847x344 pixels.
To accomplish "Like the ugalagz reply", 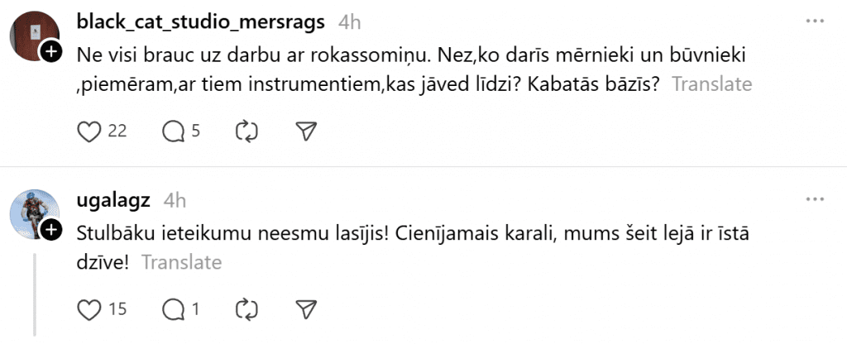I will click(x=89, y=309).
